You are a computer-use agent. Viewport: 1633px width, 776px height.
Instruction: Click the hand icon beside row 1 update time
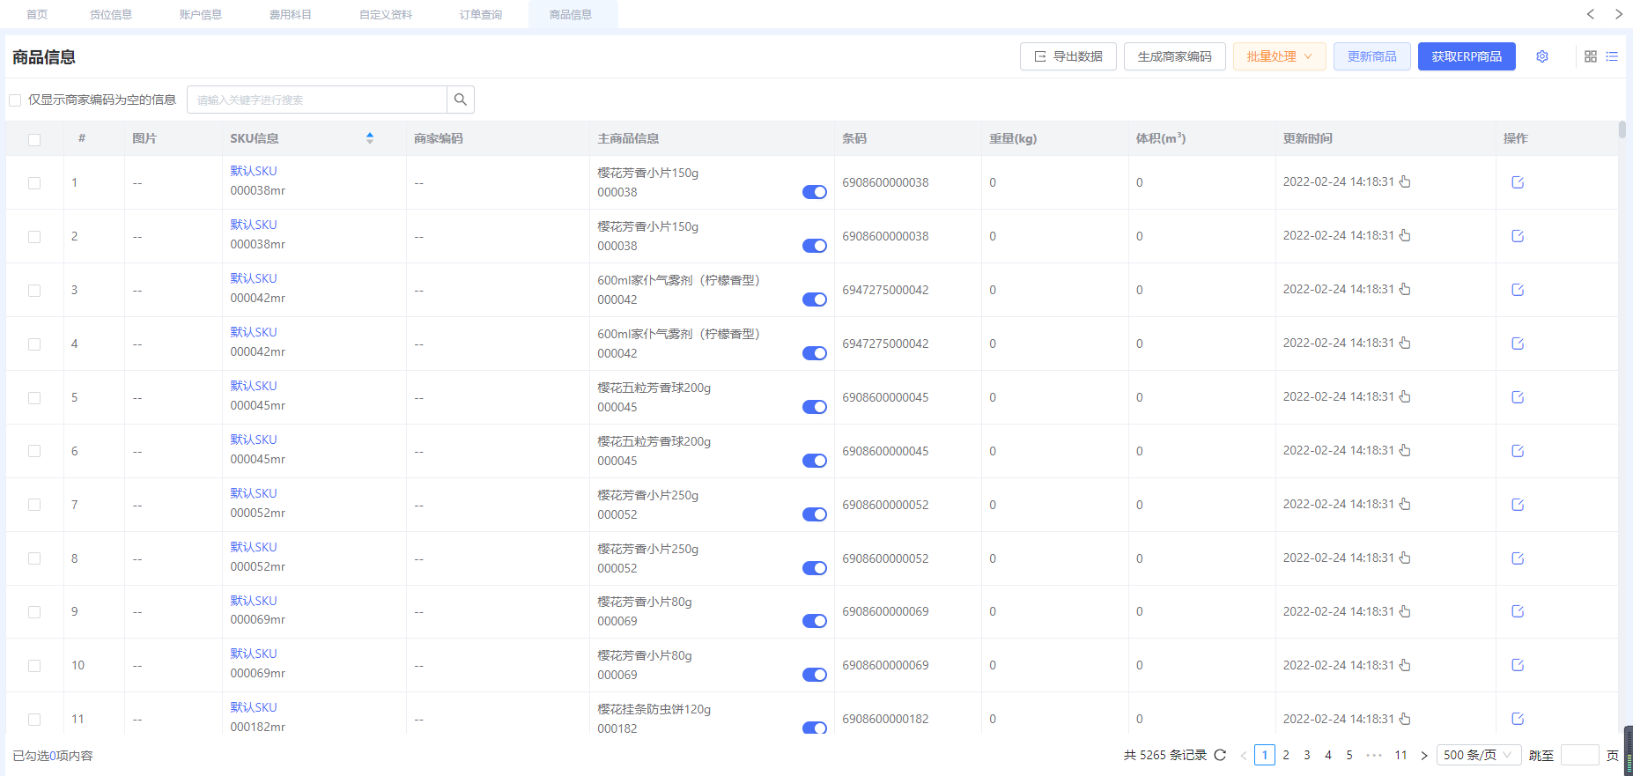click(1405, 181)
